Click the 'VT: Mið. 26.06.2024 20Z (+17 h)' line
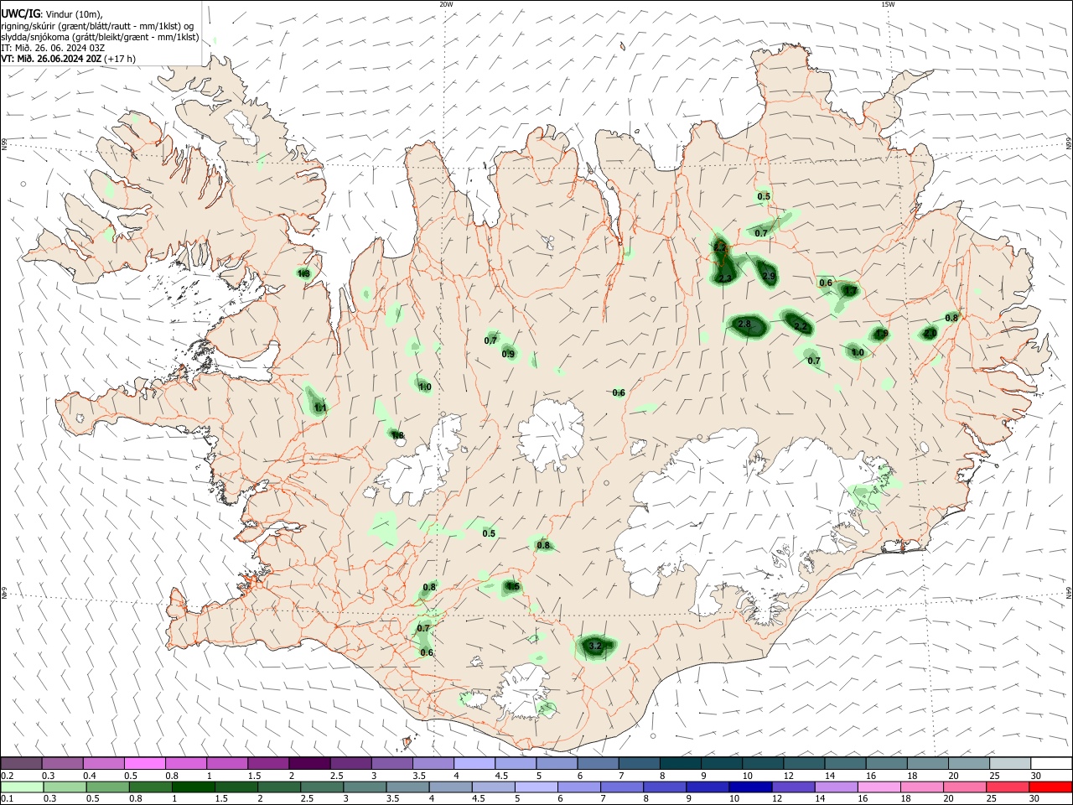This screenshot has width=1073, height=805. tap(69, 59)
